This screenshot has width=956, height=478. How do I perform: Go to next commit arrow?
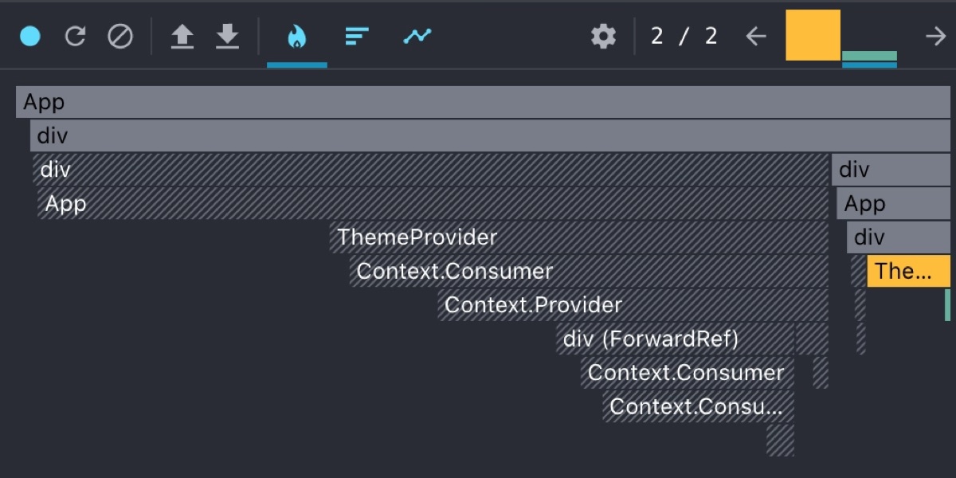(935, 36)
